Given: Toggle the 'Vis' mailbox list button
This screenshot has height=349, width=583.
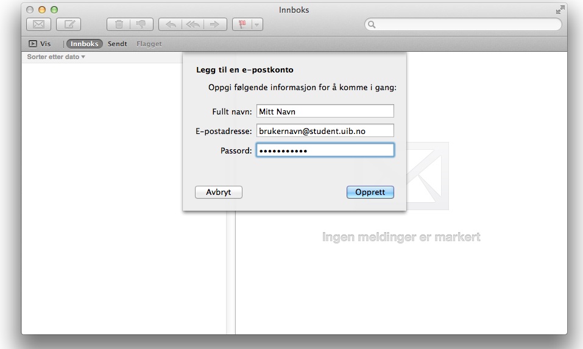Looking at the screenshot, I should [x=40, y=44].
